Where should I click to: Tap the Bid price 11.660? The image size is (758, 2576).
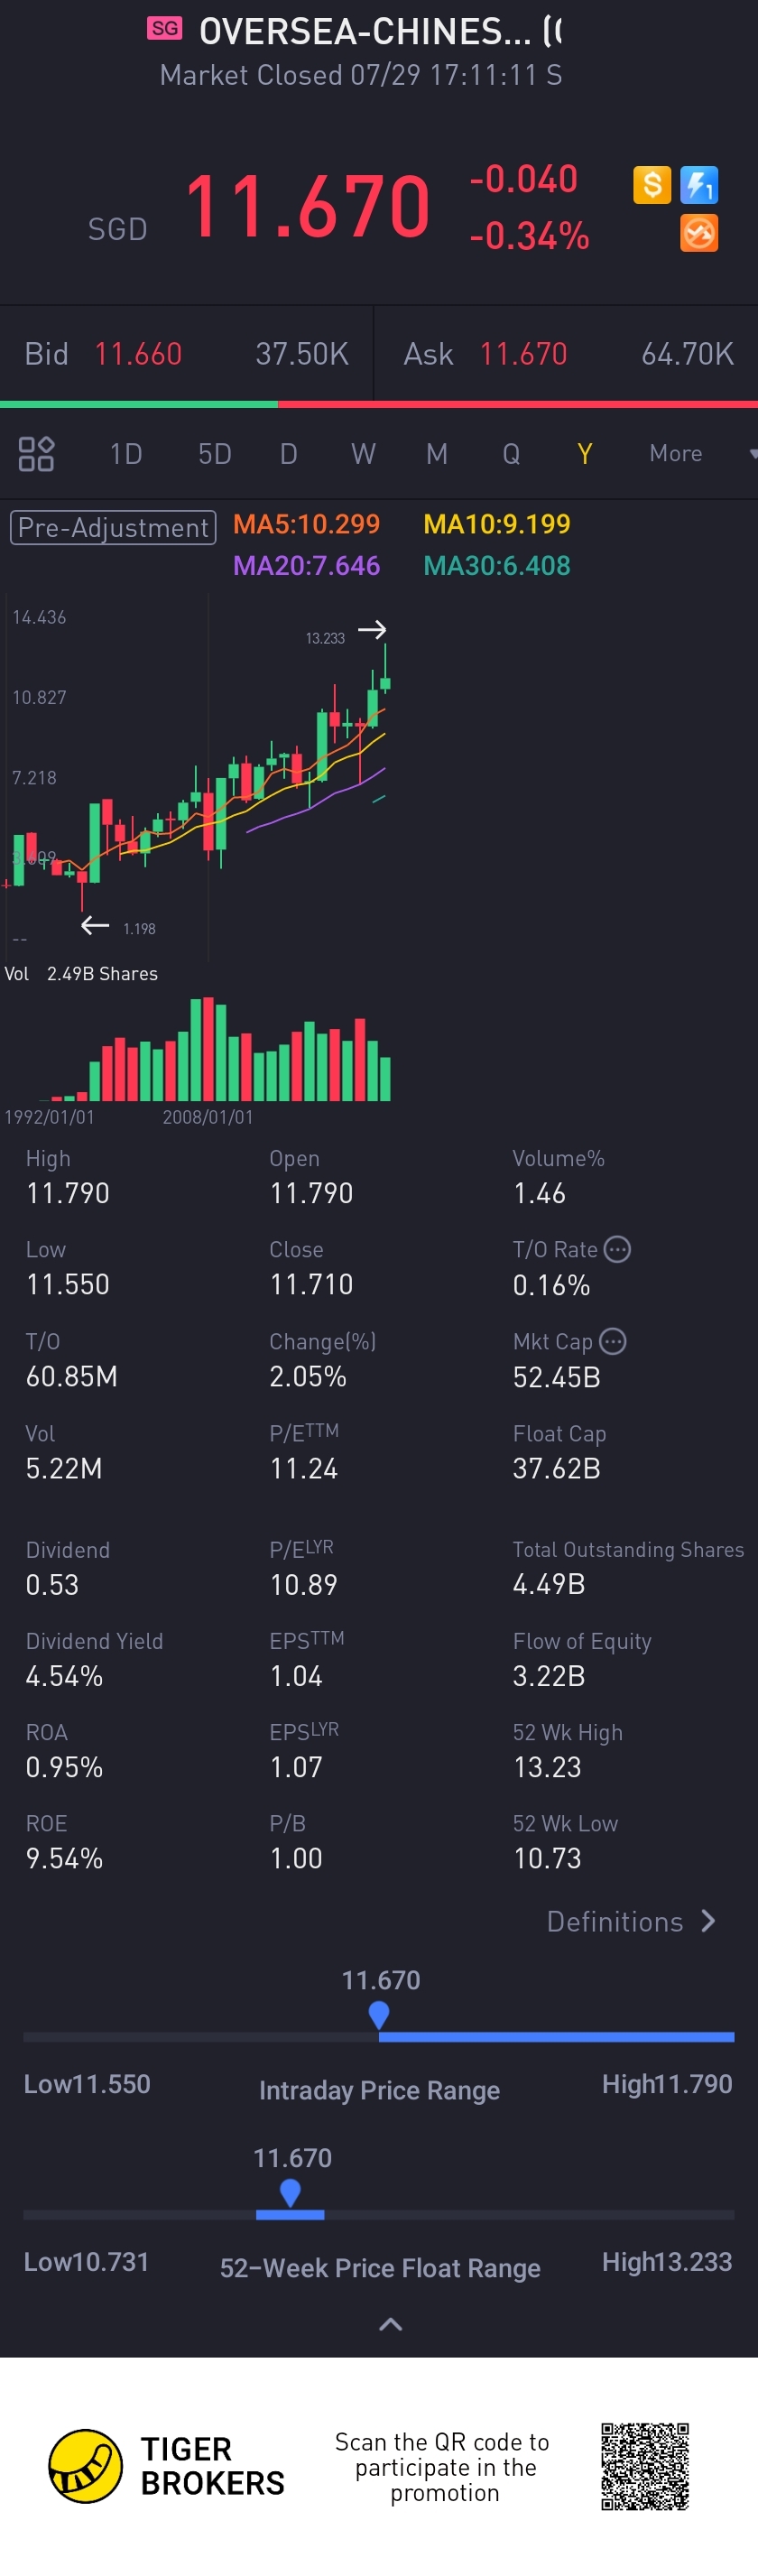pos(138,354)
